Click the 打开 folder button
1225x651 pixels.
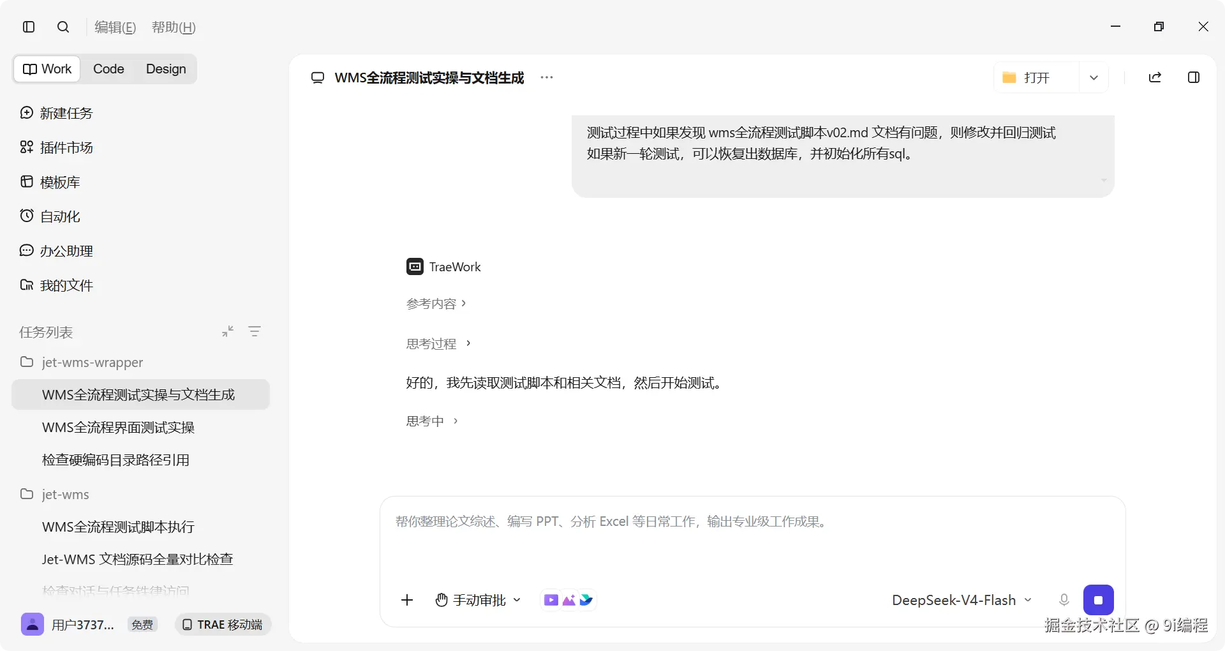[x=1036, y=77]
